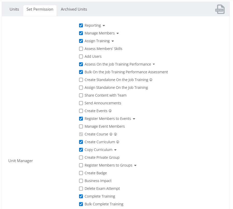Screen dimensions: 233x209
Task: Check the Manage Event Members checkbox
Action: 81,126
